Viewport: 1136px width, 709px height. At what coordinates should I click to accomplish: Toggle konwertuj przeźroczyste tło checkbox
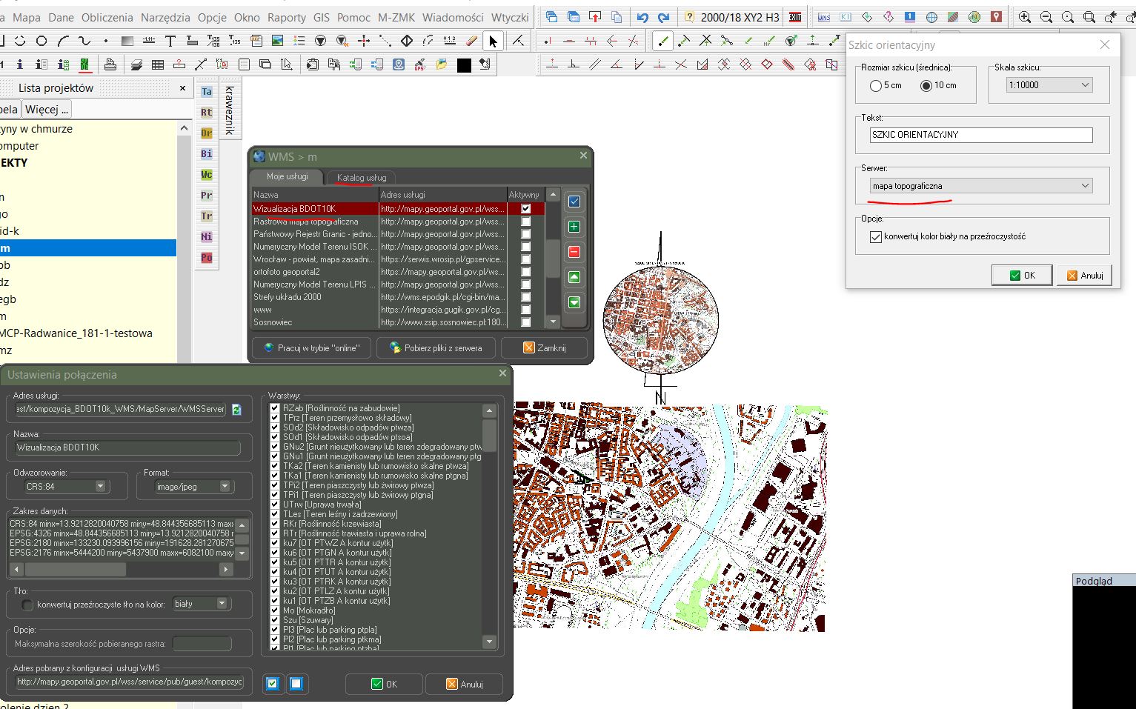coord(27,605)
